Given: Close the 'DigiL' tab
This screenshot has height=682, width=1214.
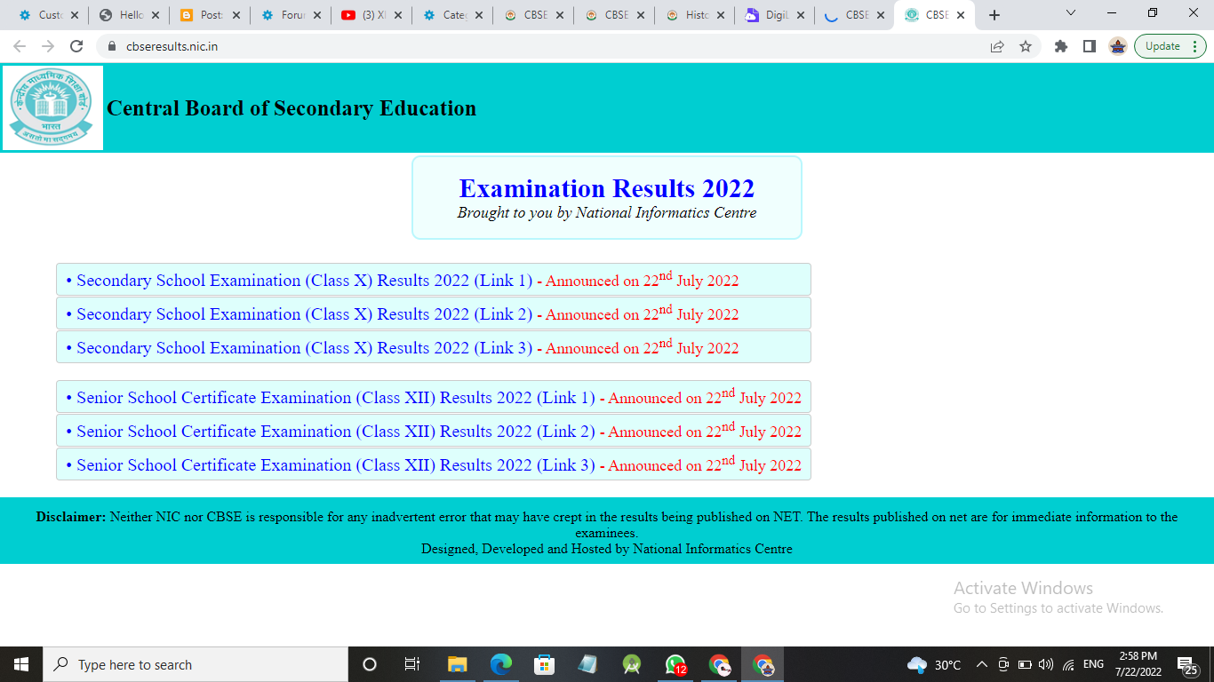Looking at the screenshot, I should [x=802, y=15].
